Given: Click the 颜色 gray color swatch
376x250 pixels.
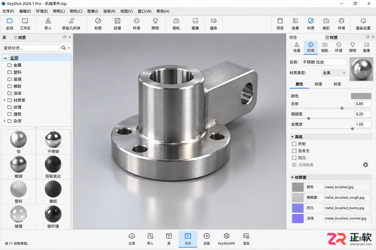Looking at the screenshot, I should pyautogui.click(x=361, y=96).
